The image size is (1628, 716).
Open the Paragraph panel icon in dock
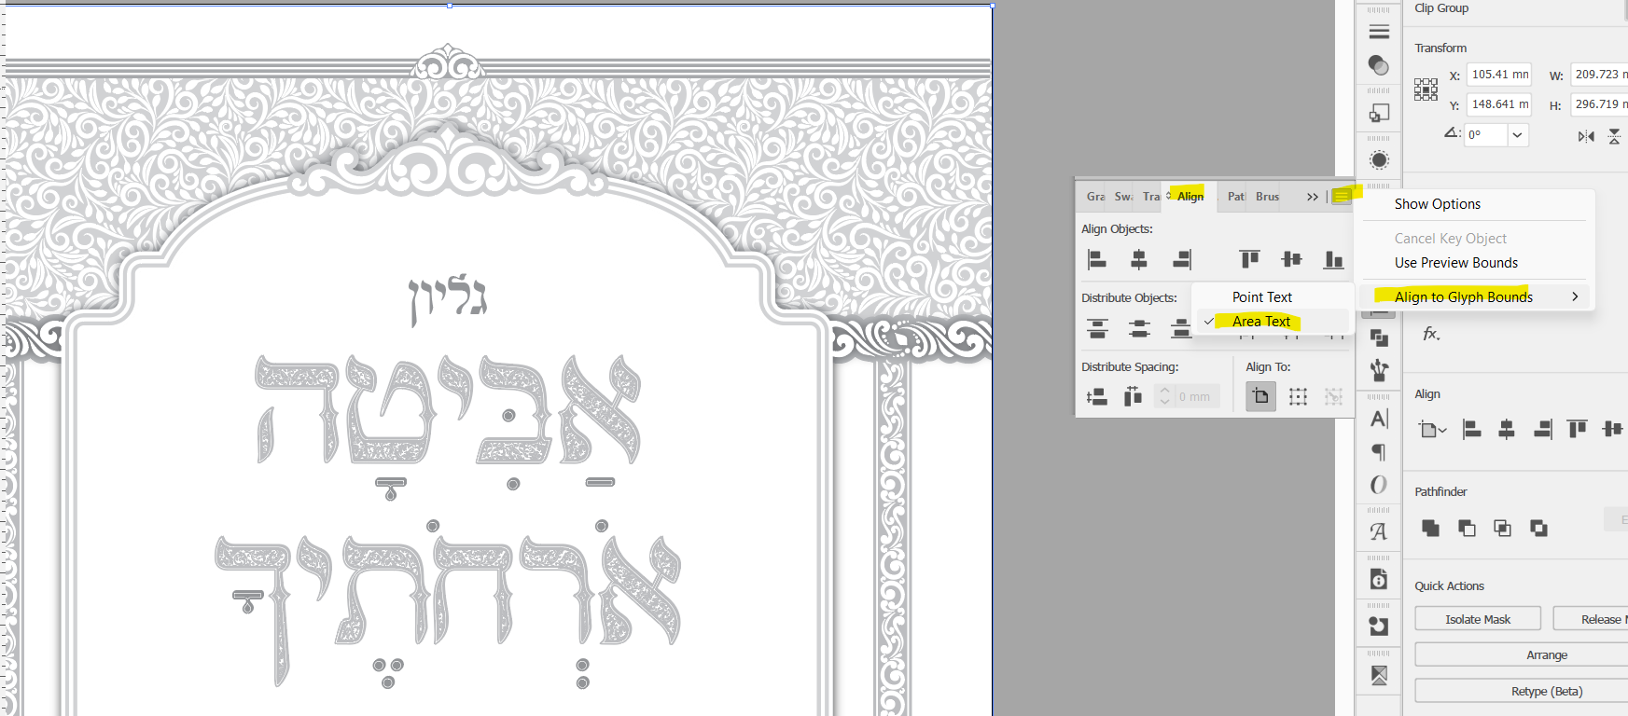[1379, 452]
